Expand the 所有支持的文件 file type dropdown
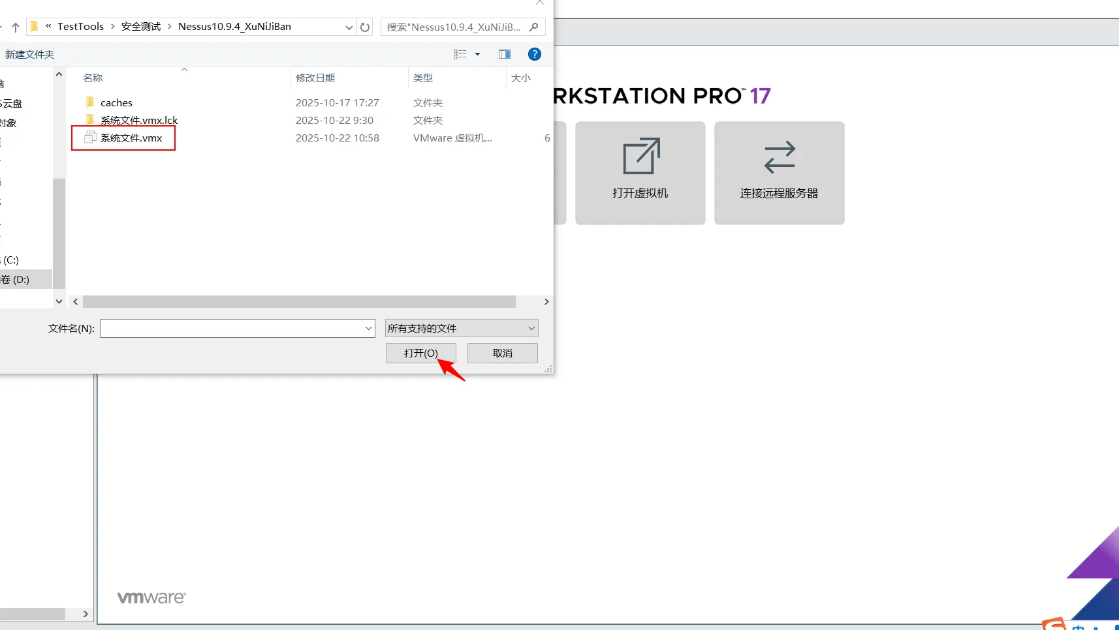Image resolution: width=1119 pixels, height=630 pixels. pos(531,328)
